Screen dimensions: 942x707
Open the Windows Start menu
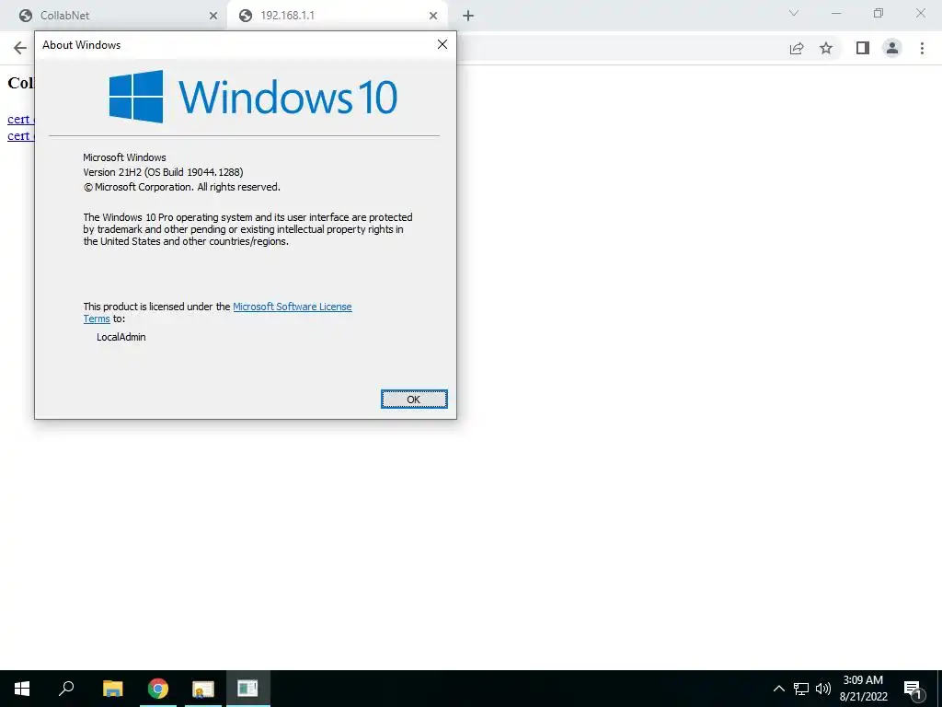[x=22, y=689]
